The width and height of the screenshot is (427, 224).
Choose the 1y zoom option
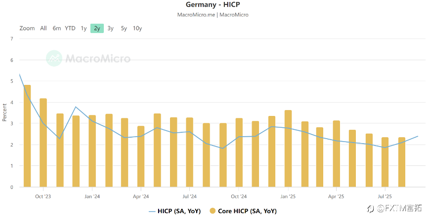[x=84, y=28]
